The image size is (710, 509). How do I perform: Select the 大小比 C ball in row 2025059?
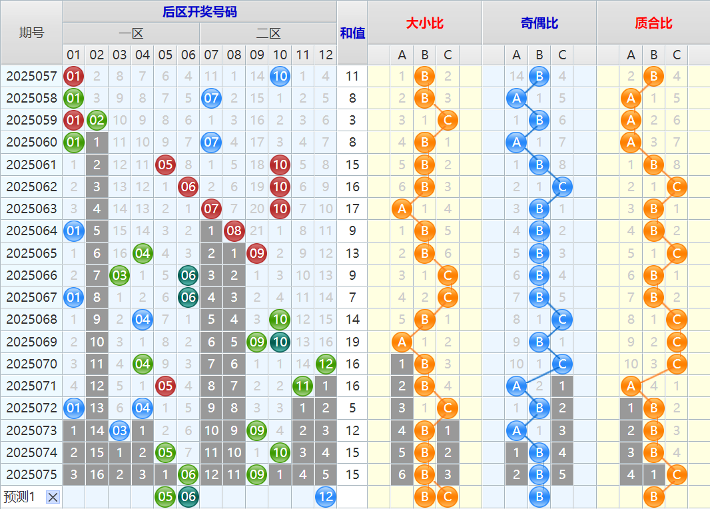pos(448,120)
